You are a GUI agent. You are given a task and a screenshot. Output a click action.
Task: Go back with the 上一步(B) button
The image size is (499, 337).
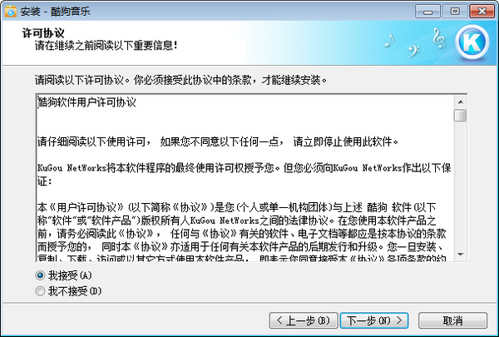click(304, 320)
